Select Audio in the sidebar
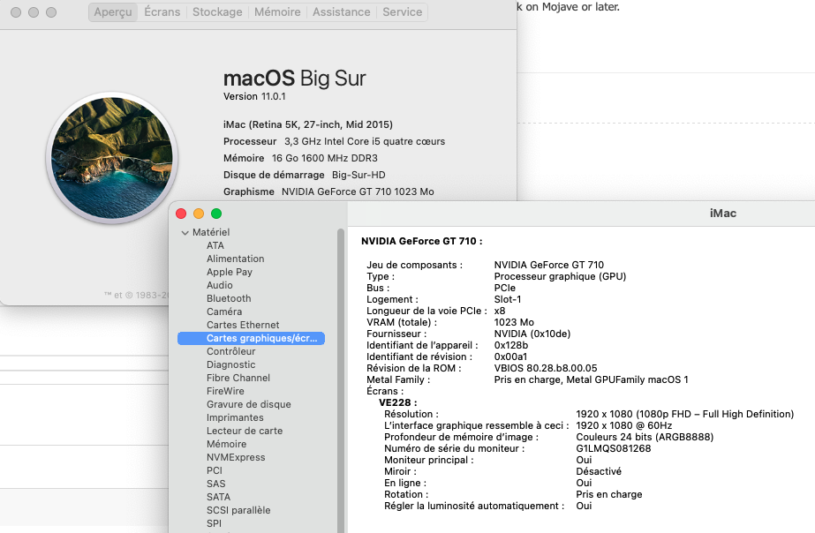815x533 pixels. [x=219, y=285]
